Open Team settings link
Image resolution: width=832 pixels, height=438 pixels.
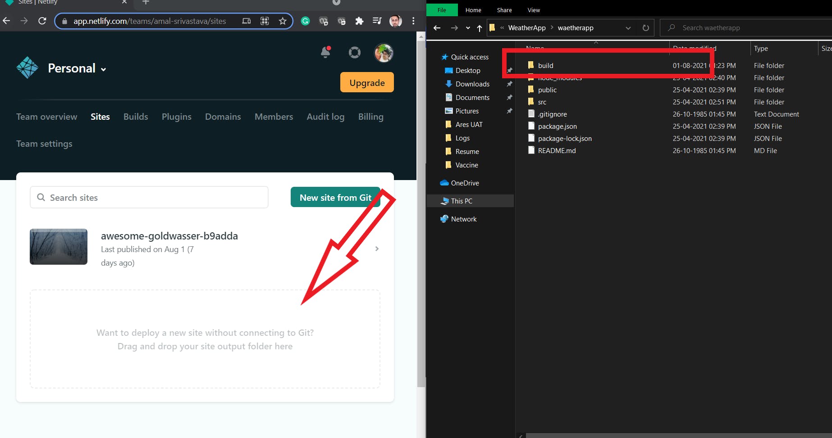44,144
